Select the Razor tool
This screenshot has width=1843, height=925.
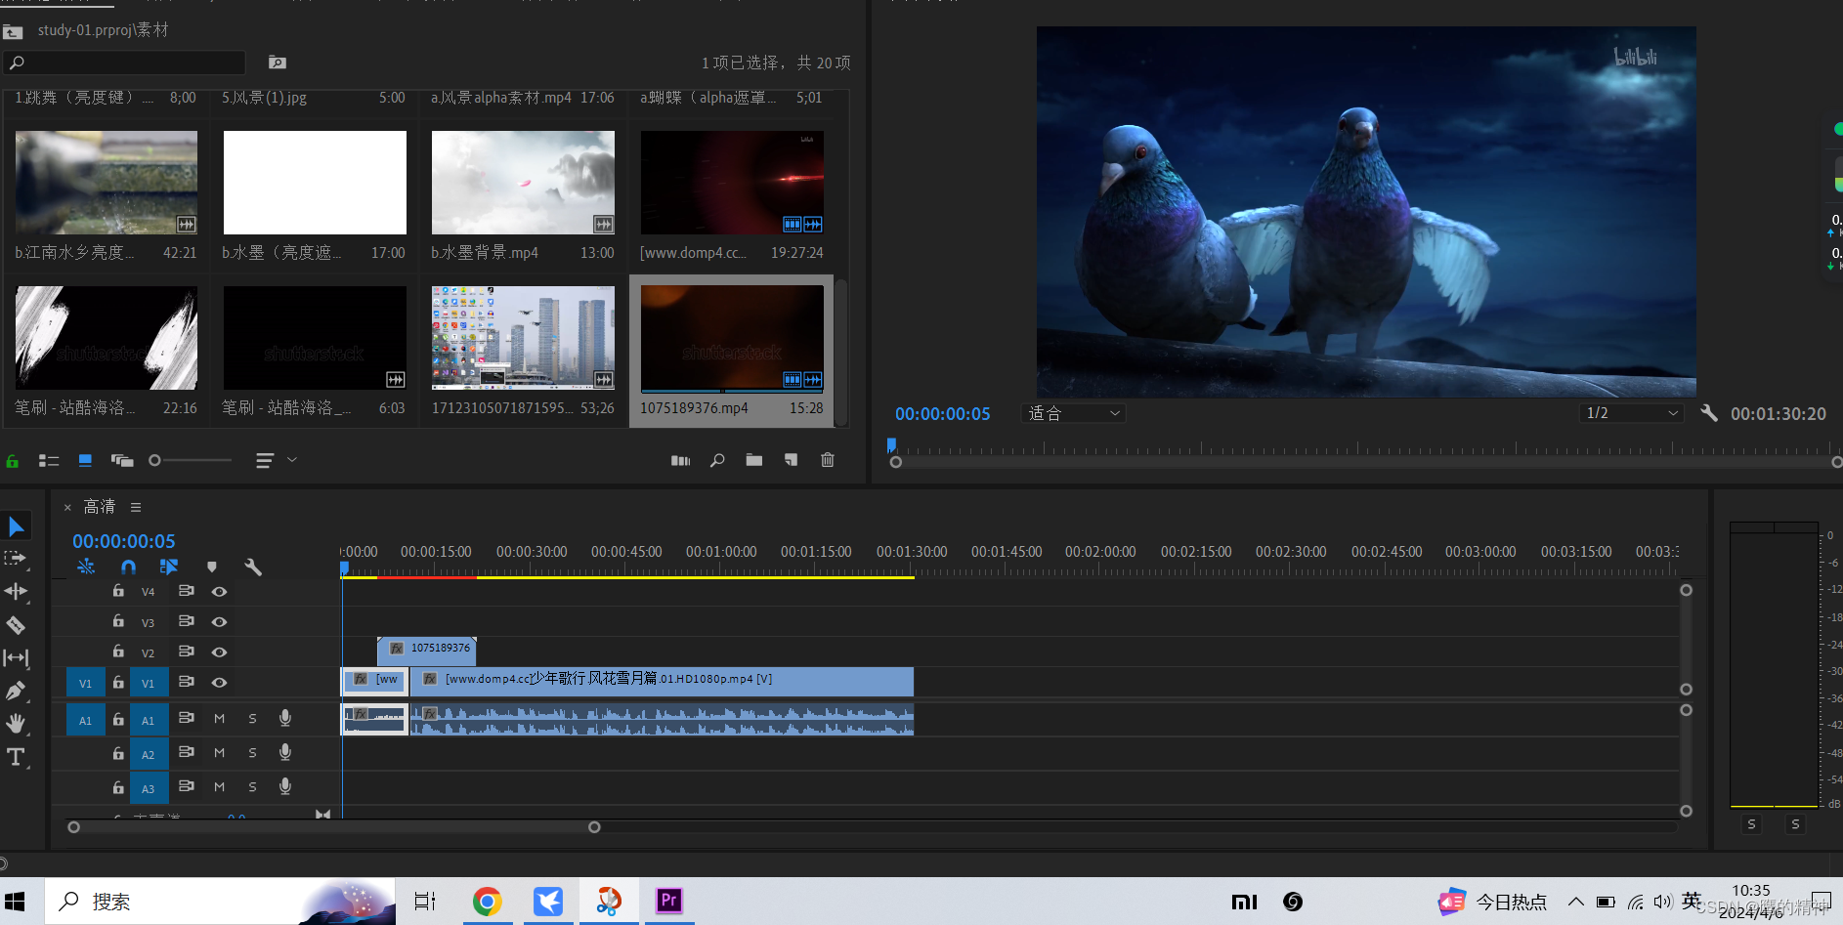pyautogui.click(x=16, y=625)
